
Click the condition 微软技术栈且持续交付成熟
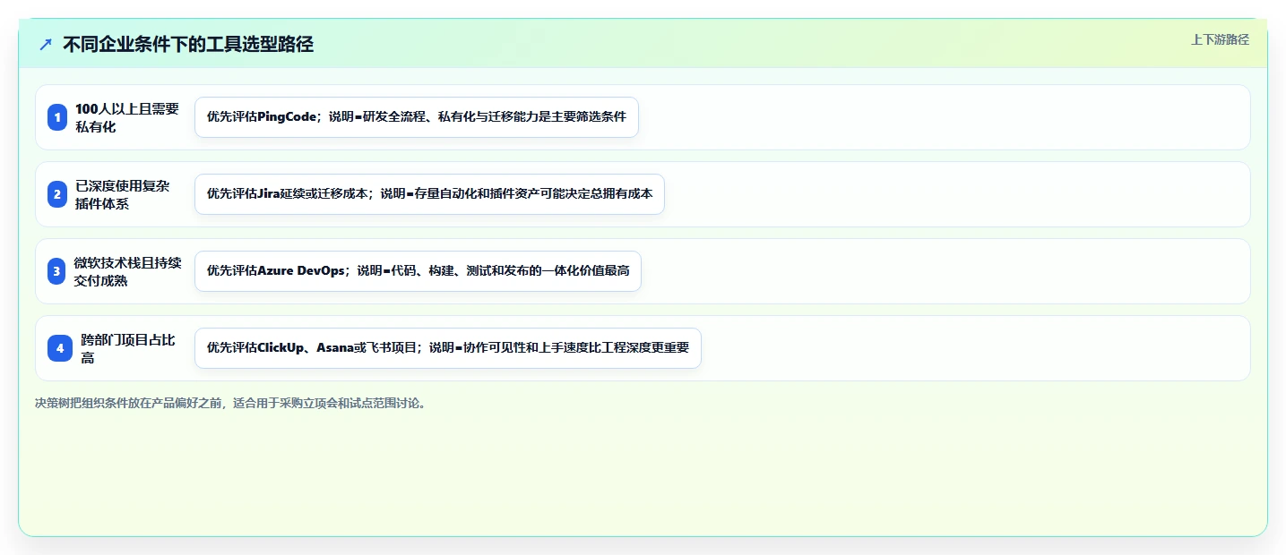(x=128, y=271)
